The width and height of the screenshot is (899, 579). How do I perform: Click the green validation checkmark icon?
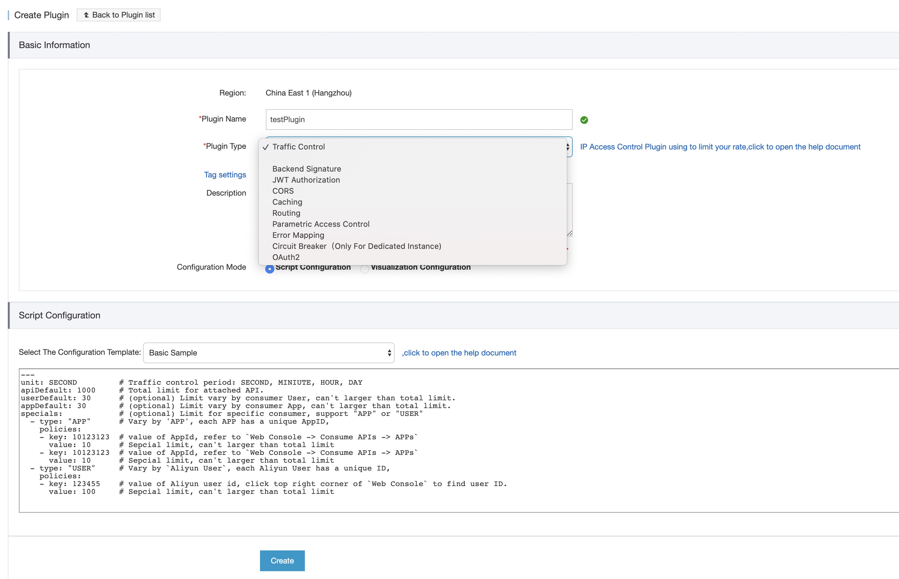pyautogui.click(x=584, y=120)
